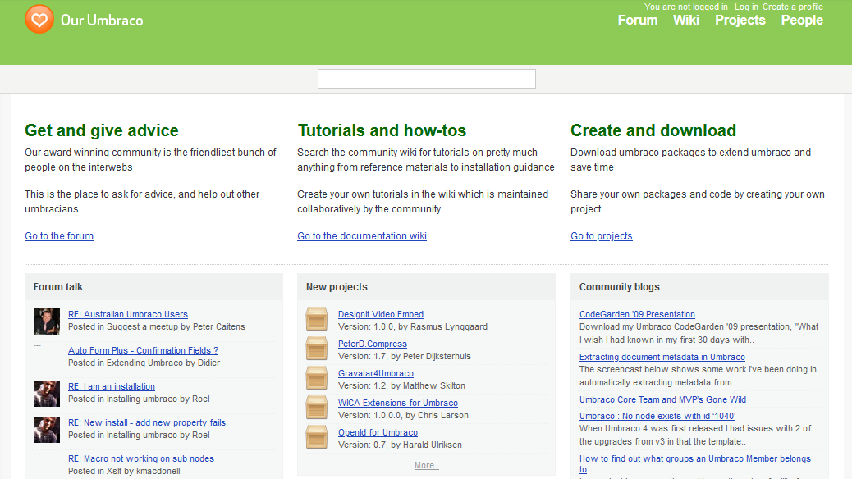This screenshot has width=852, height=479.
Task: Click the Our Umbraco heart logo
Action: click(39, 19)
